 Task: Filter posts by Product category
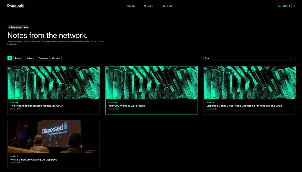19,58
